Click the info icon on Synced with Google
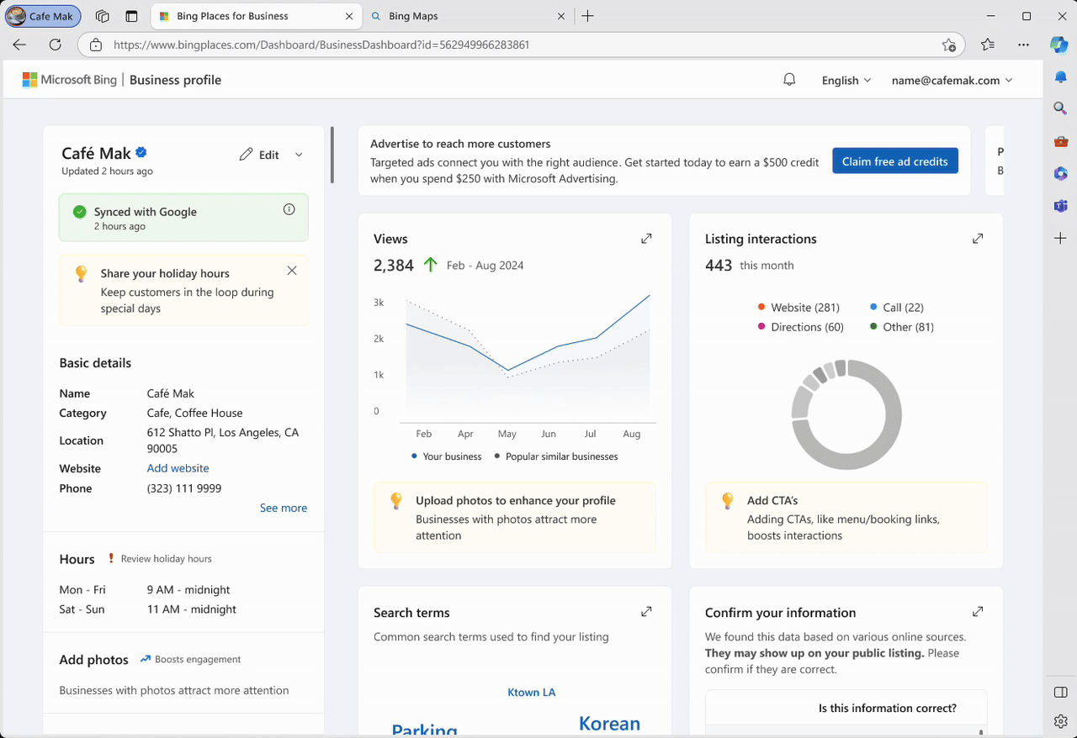 (x=289, y=208)
